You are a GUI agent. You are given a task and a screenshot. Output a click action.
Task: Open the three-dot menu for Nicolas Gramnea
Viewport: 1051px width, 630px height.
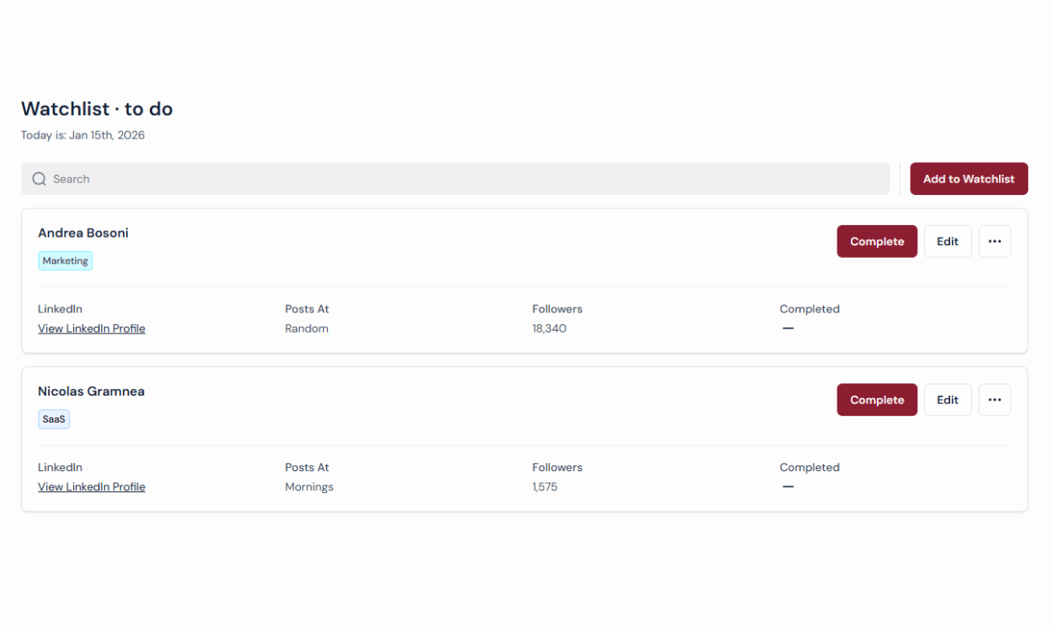pyautogui.click(x=995, y=400)
